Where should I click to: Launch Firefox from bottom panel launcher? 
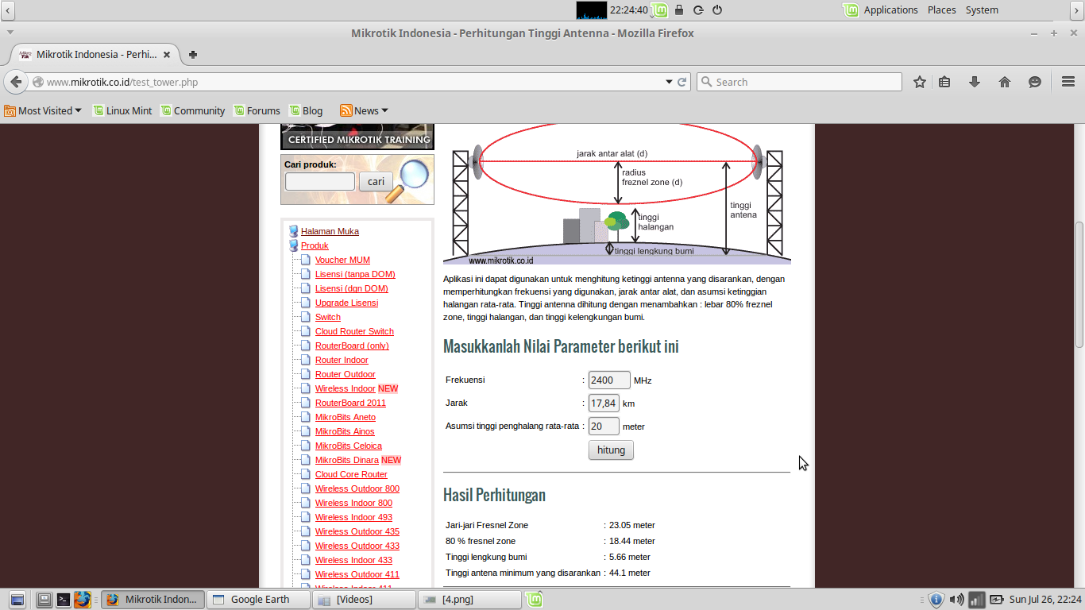pos(83,600)
